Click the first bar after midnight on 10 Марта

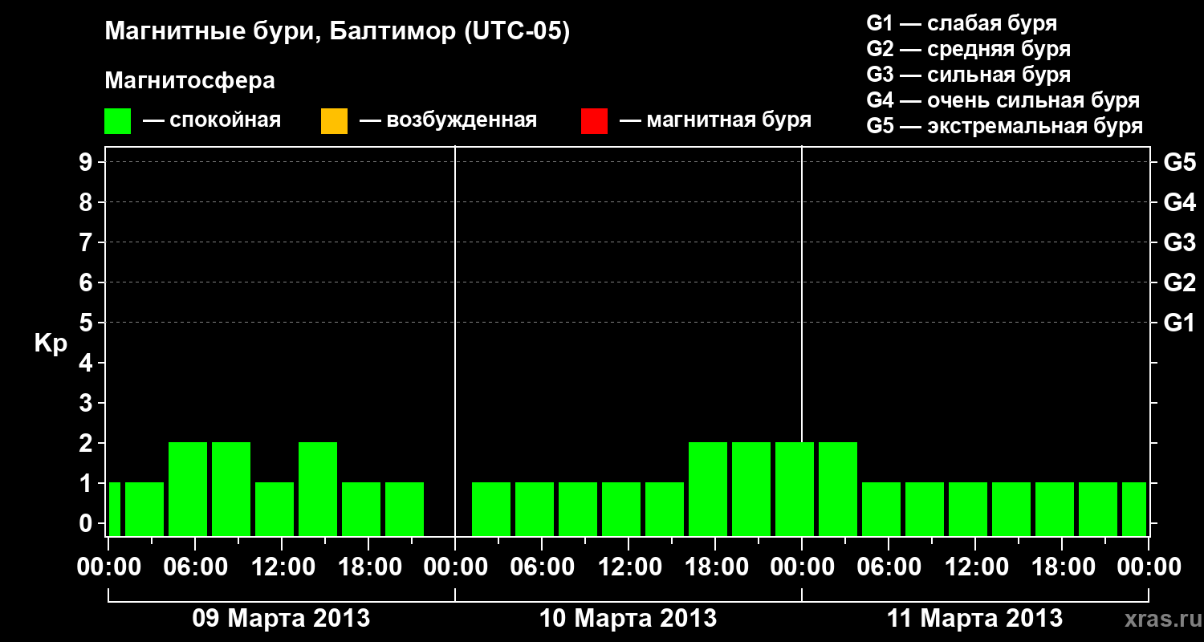[x=491, y=509]
